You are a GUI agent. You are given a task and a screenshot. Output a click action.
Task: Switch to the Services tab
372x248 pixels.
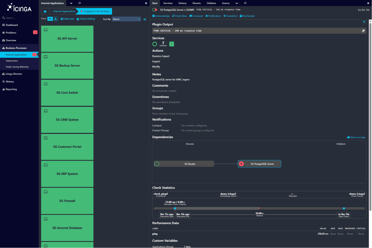point(168,3)
